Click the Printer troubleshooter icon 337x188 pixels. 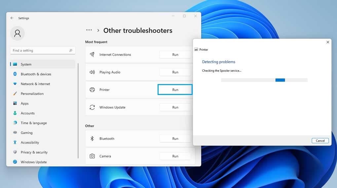point(92,90)
